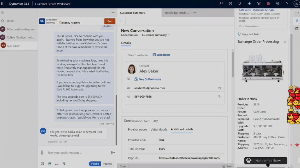End the conversation with Alex Baker

pos(110,21)
